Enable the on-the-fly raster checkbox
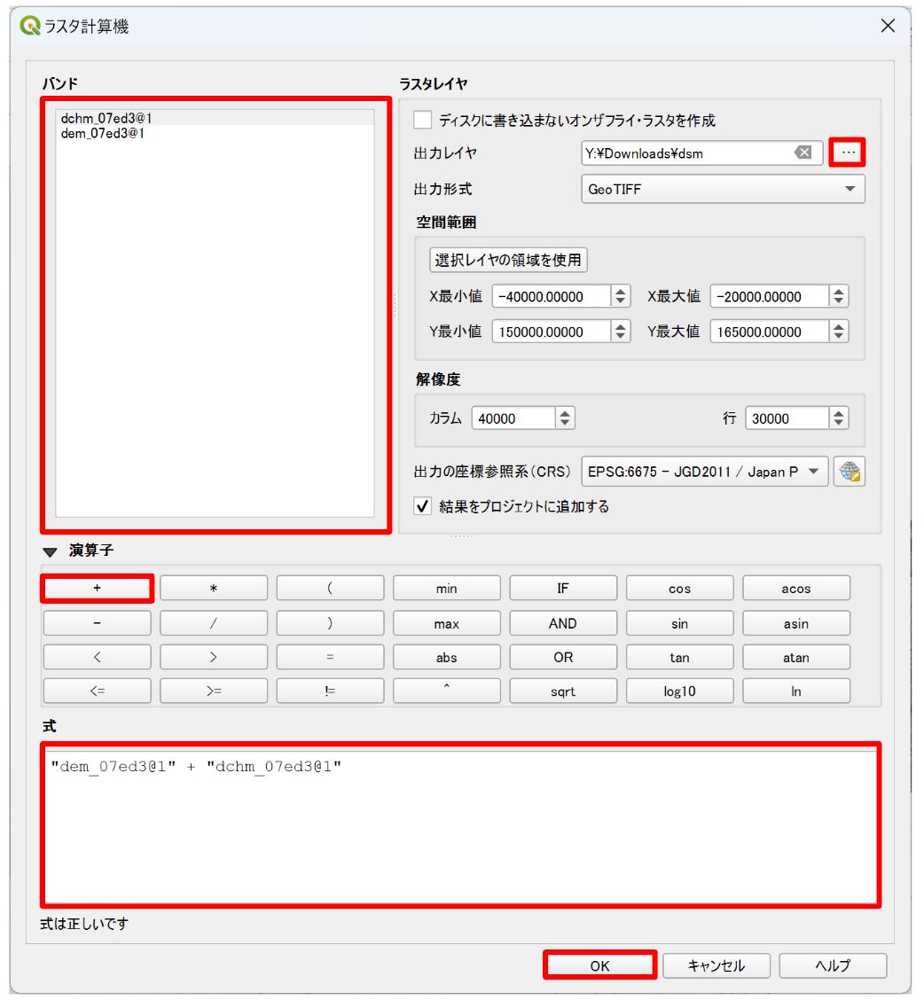The image size is (924, 1000). click(x=422, y=120)
